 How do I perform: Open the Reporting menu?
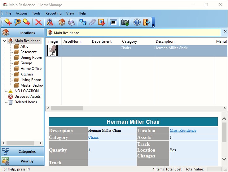click(54, 13)
